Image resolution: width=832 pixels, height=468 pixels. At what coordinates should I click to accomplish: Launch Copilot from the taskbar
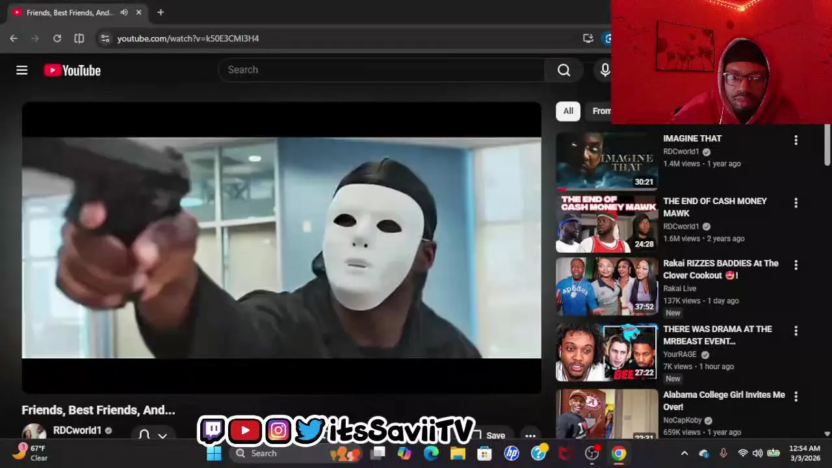tap(405, 453)
